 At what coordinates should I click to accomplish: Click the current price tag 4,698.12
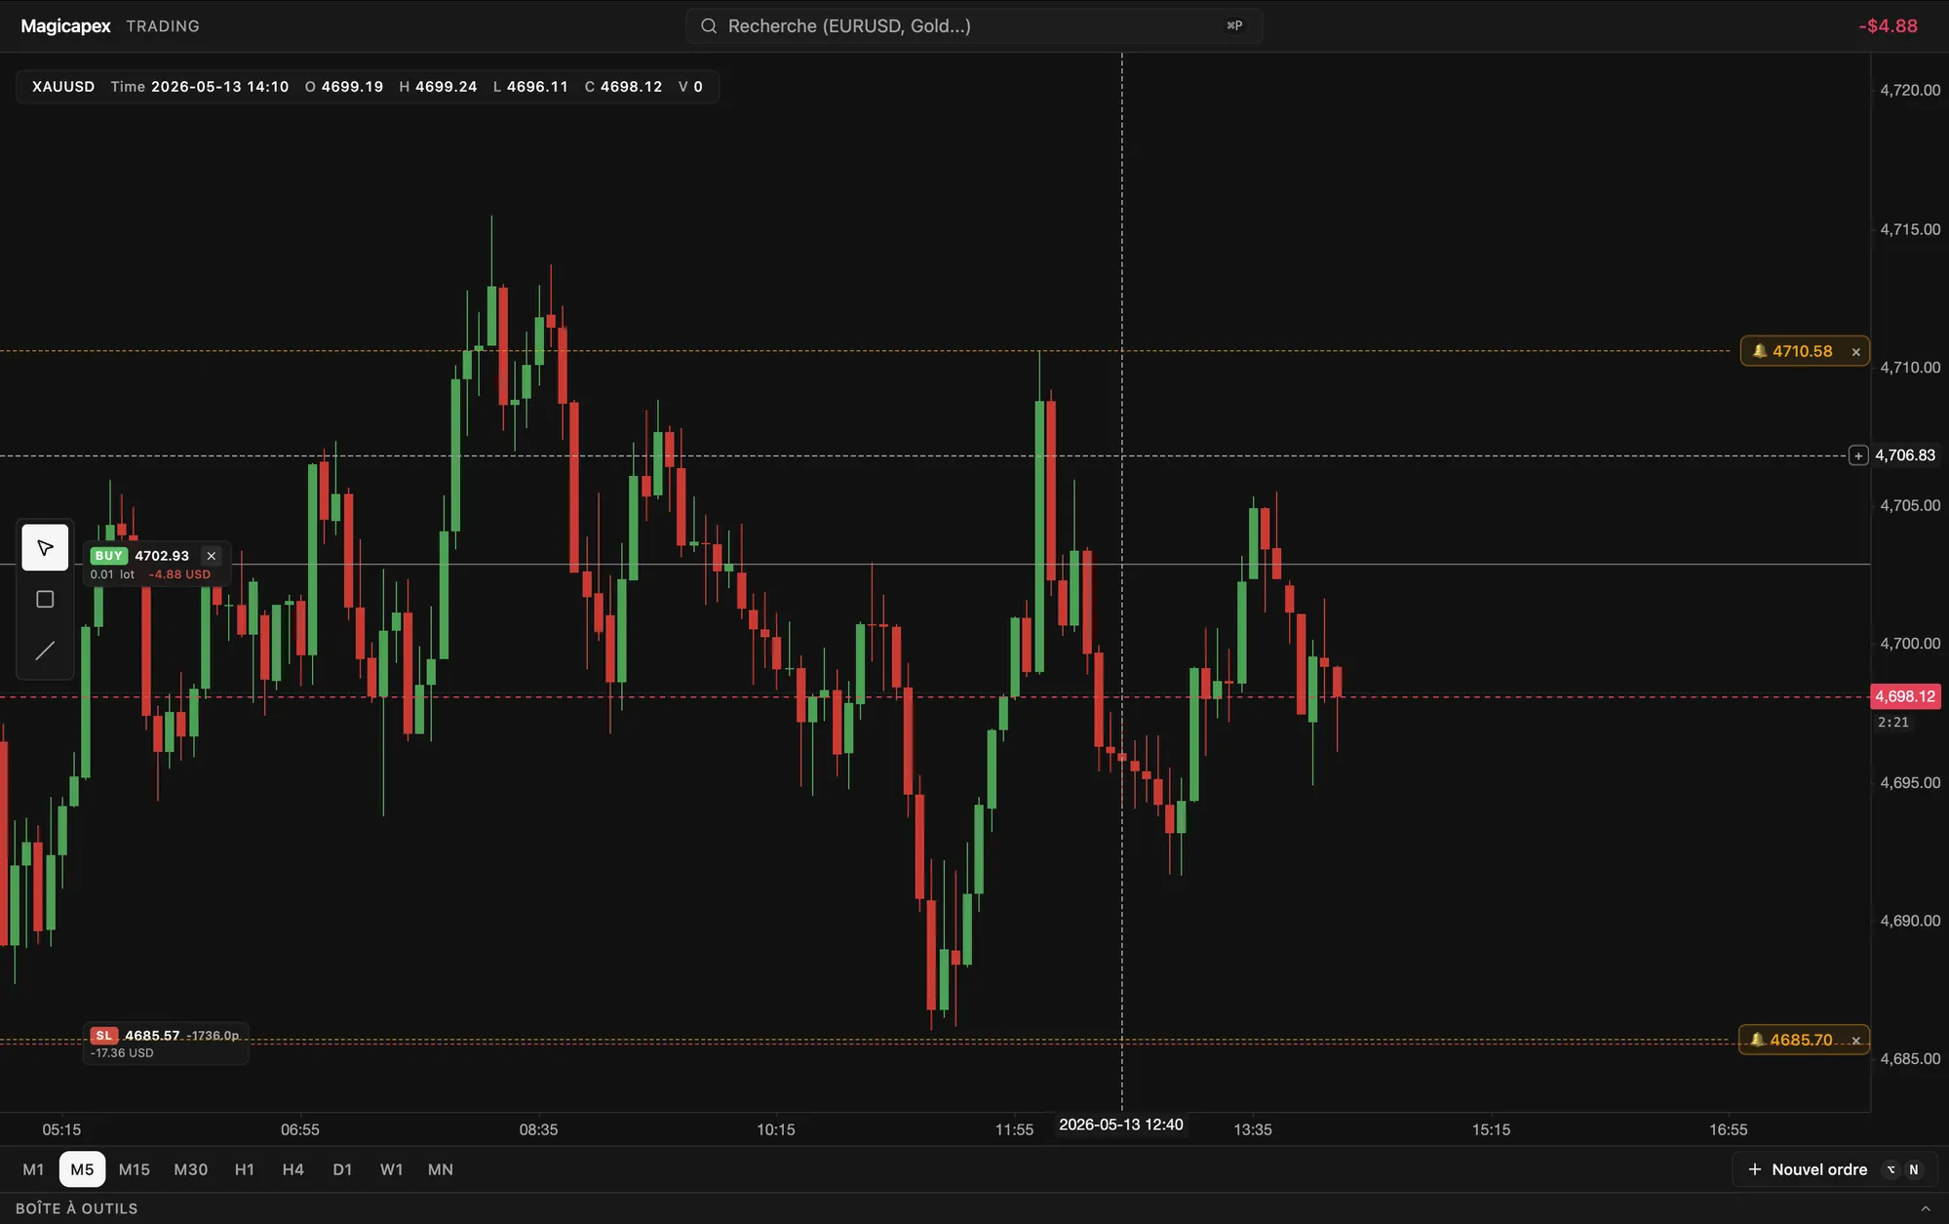(1905, 696)
